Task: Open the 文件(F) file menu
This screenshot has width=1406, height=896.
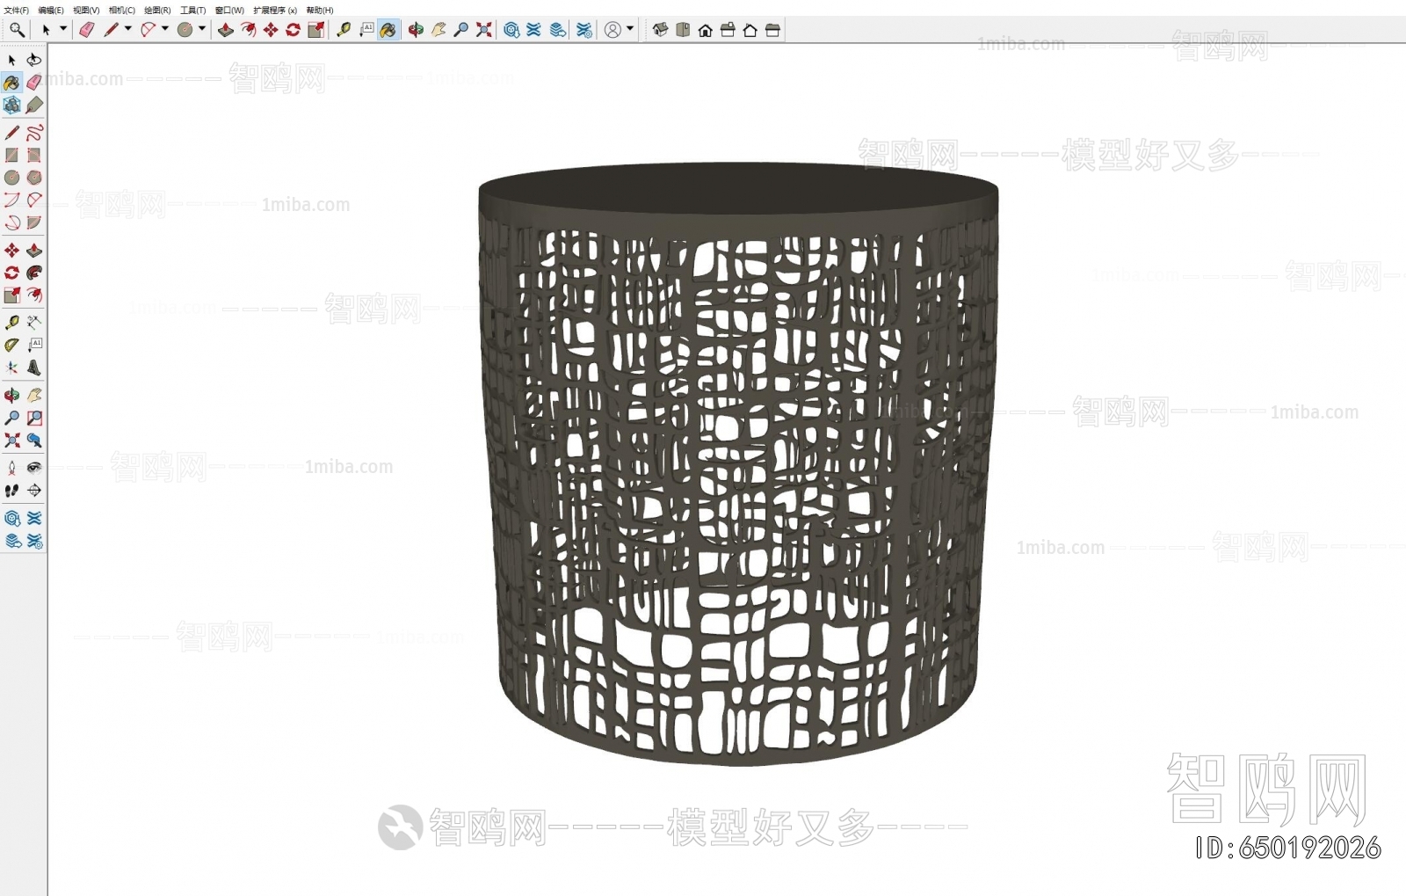Action: point(16,11)
